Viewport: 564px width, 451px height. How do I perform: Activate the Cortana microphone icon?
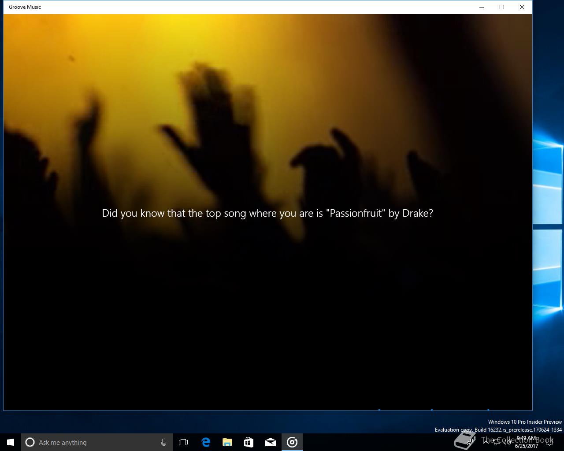163,442
